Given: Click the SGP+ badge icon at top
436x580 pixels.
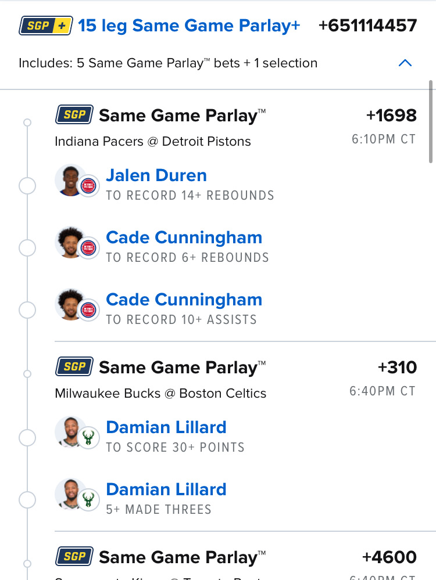Looking at the screenshot, I should point(45,26).
